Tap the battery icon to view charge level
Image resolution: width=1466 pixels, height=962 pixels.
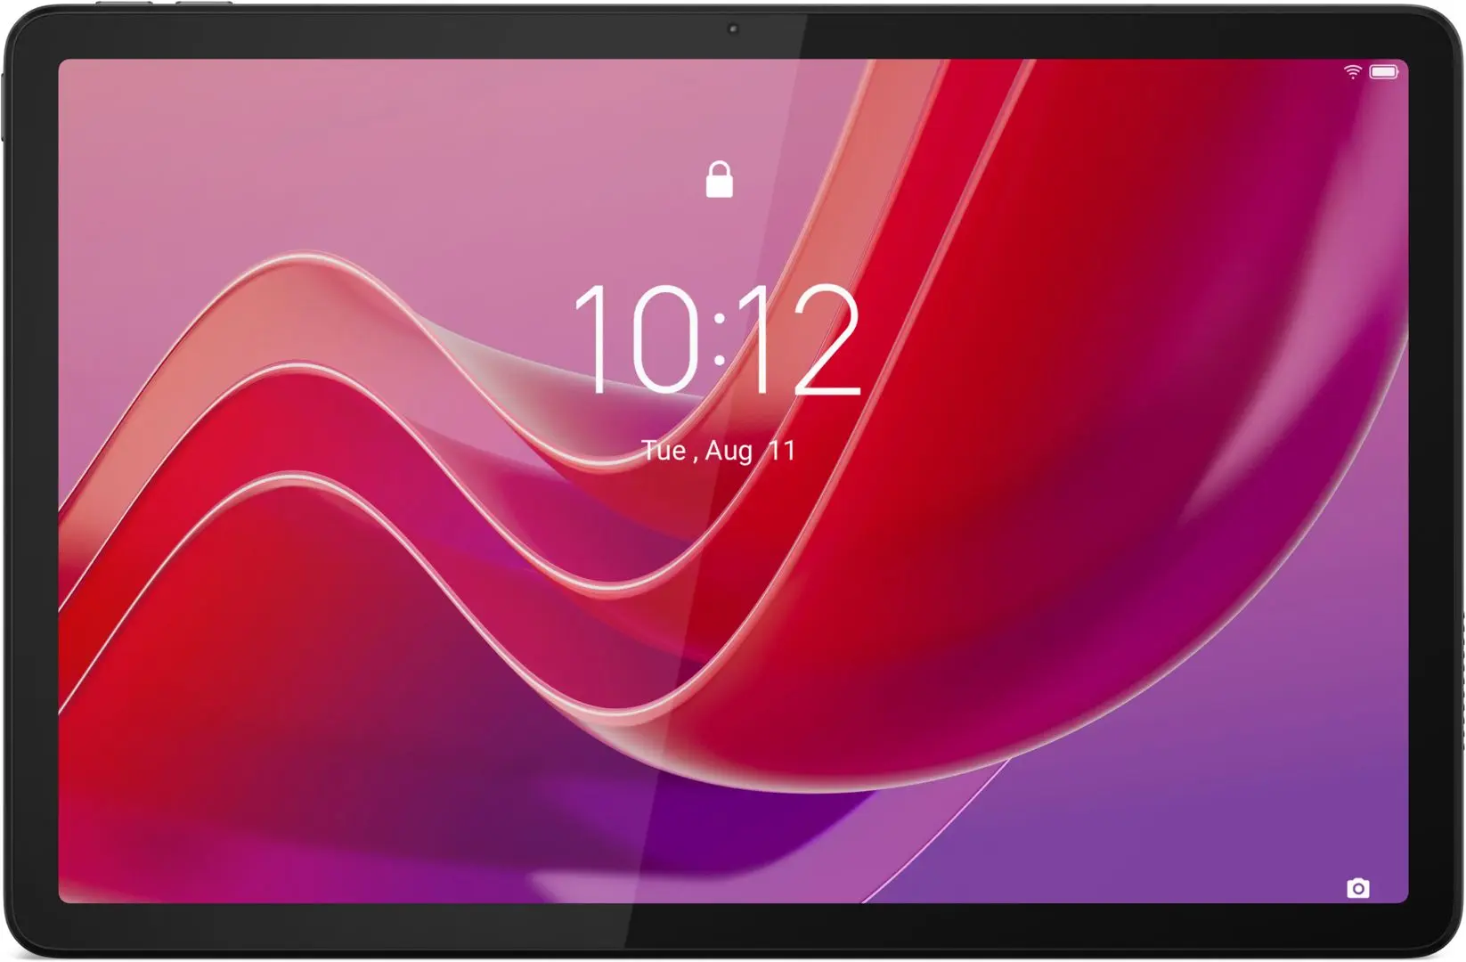point(1386,72)
